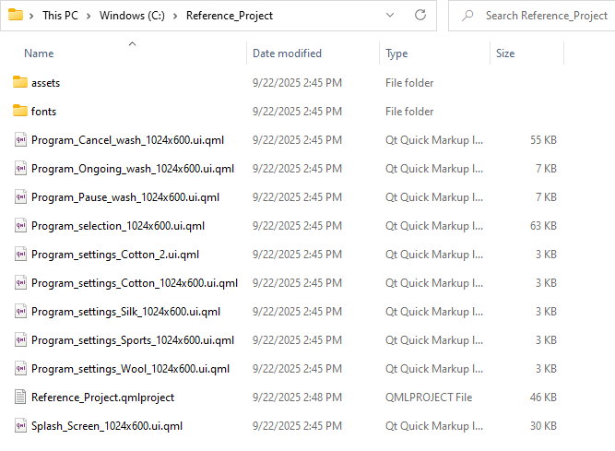The height and width of the screenshot is (451, 615).
Task: Select Program_settings_Silk_1024x600.ui.qml file
Action: [125, 312]
